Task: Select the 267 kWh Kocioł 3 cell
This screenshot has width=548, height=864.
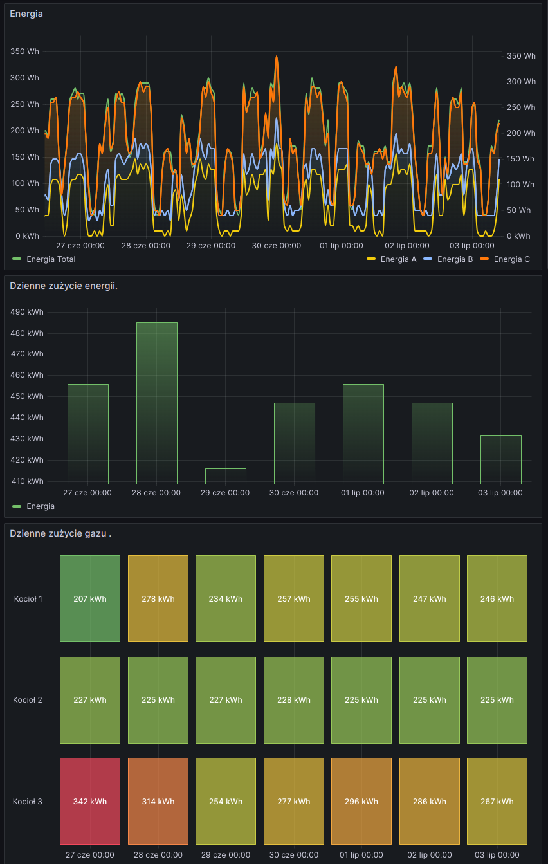Action: 497,801
